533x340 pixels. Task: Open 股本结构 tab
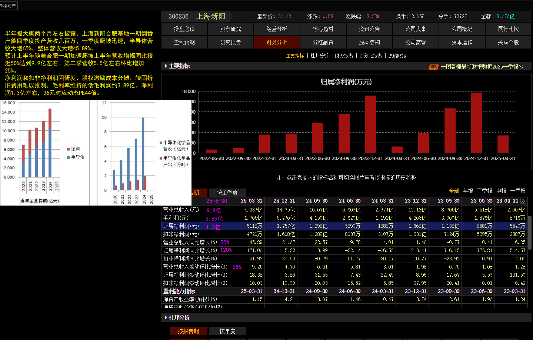(x=369, y=42)
